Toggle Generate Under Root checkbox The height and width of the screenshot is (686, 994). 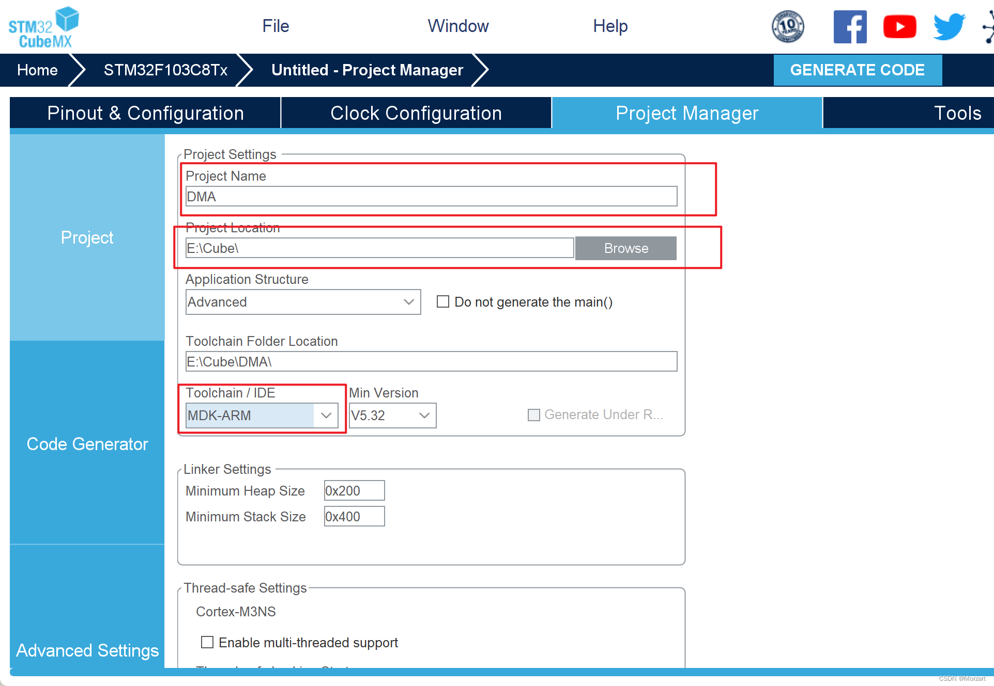(x=534, y=414)
